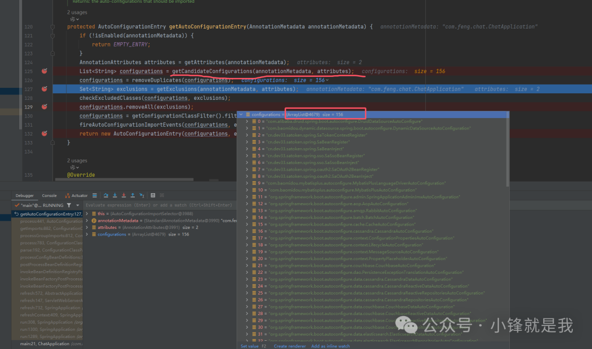592x349 pixels.
Task: Toggle the breakpoint on line 125
Action: click(44, 71)
